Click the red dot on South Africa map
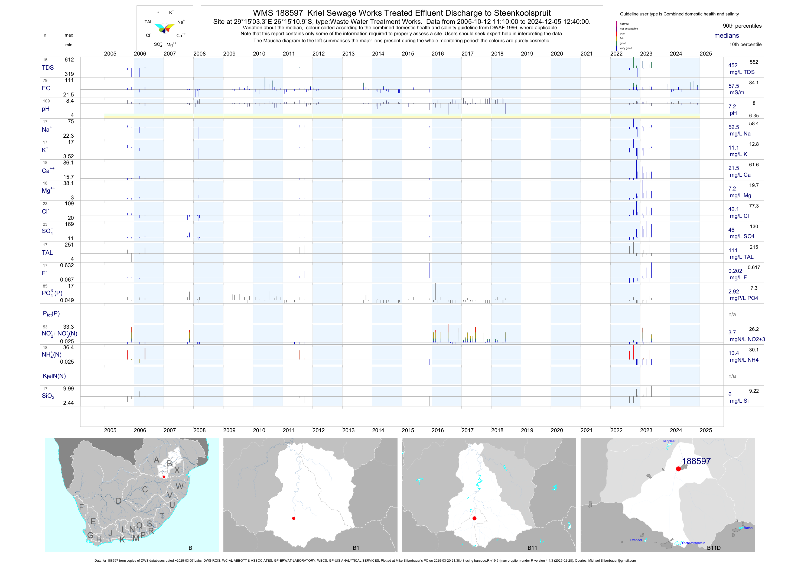 tap(164, 477)
